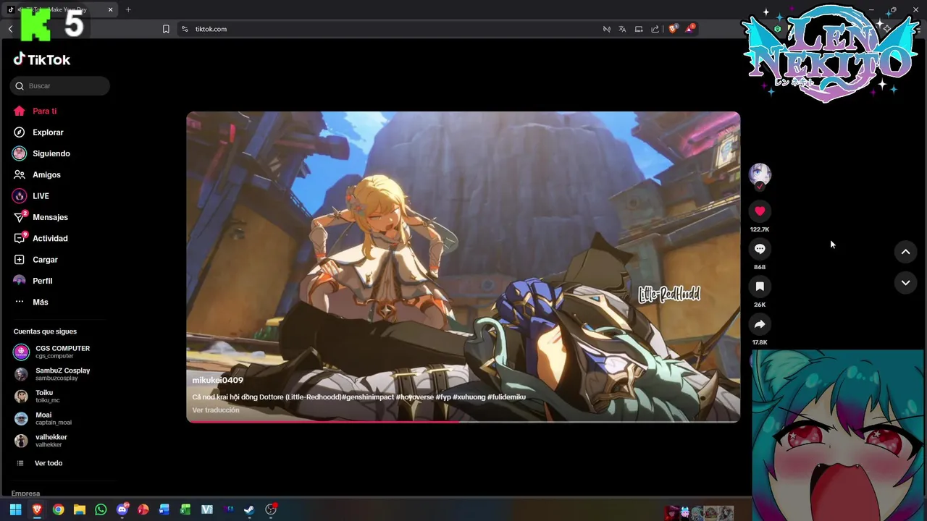Open the video creator's avatar
Image resolution: width=927 pixels, height=521 pixels.
click(x=760, y=174)
